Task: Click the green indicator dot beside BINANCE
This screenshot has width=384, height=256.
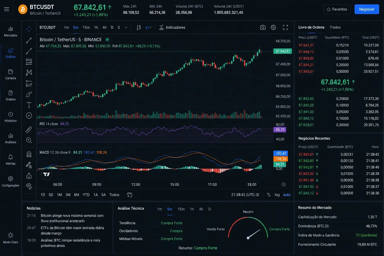Action: coord(107,39)
